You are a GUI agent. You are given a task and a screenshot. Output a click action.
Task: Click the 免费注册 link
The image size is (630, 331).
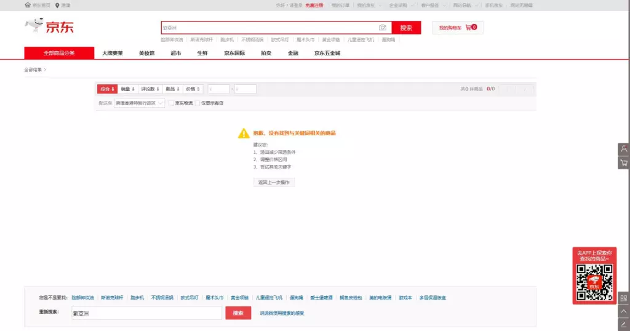point(314,5)
